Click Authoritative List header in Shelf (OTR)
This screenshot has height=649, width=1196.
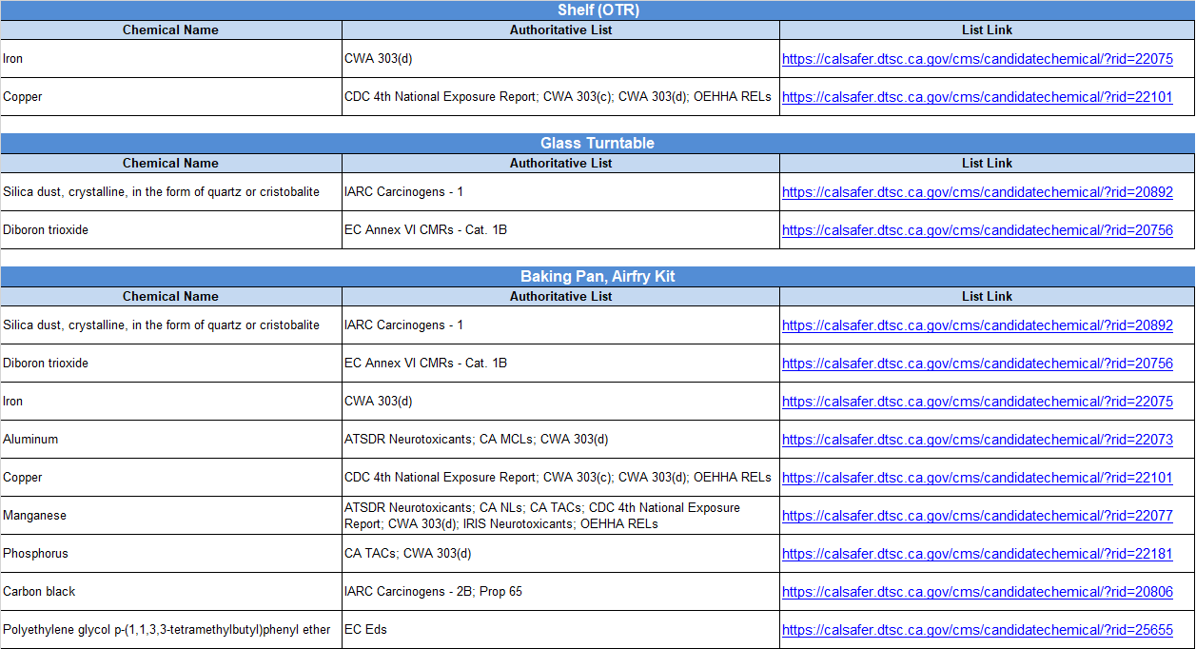click(x=561, y=29)
